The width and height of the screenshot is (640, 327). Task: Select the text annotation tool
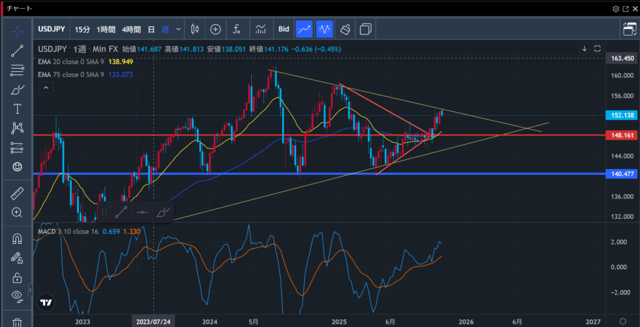coord(17,109)
